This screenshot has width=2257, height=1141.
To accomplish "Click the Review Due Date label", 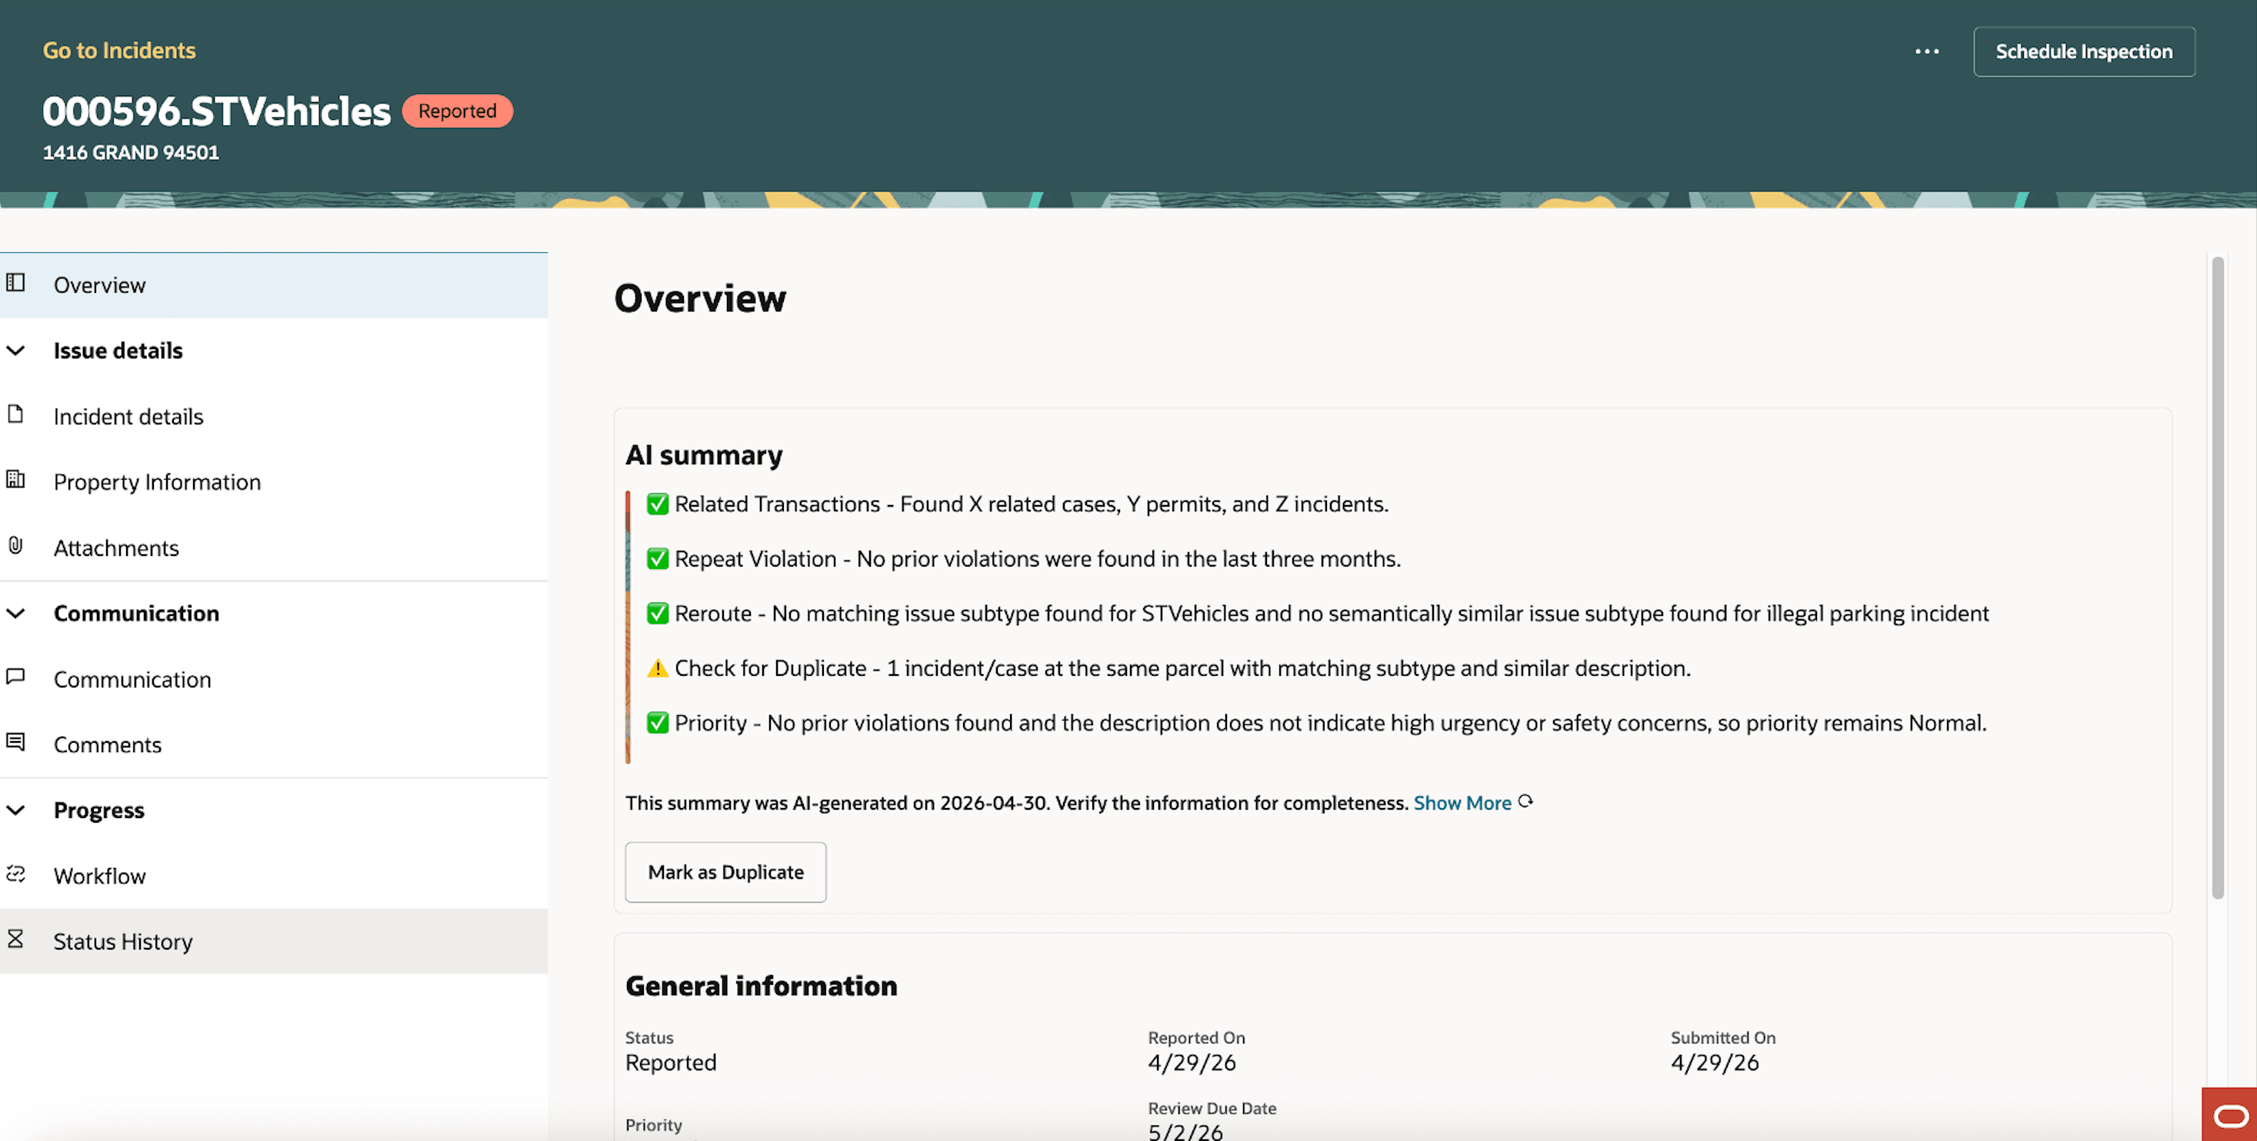I will coord(1212,1109).
